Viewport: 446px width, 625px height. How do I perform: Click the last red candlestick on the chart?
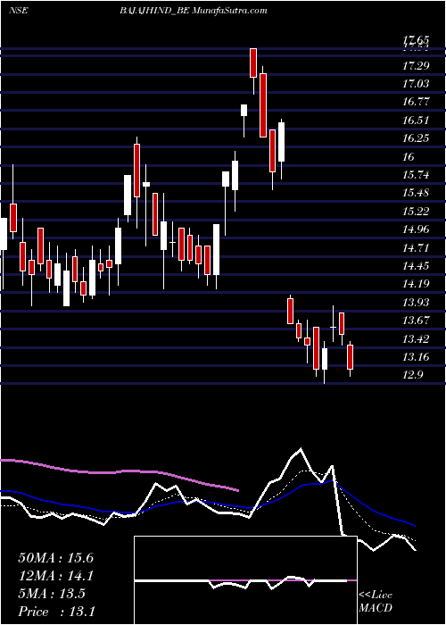[x=350, y=357]
